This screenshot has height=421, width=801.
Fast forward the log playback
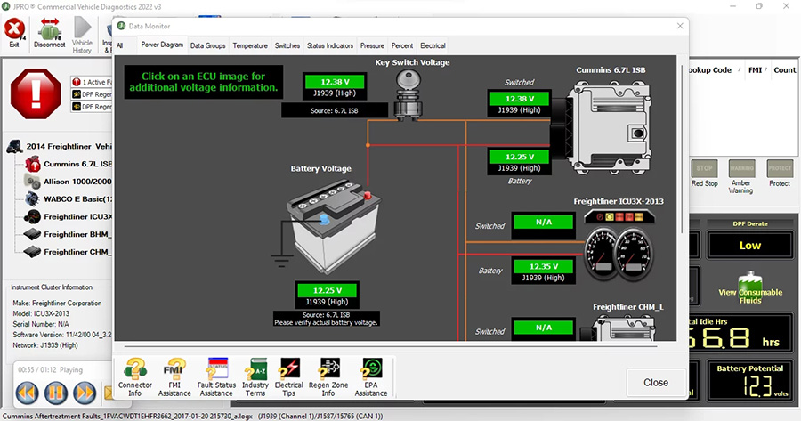(x=85, y=392)
